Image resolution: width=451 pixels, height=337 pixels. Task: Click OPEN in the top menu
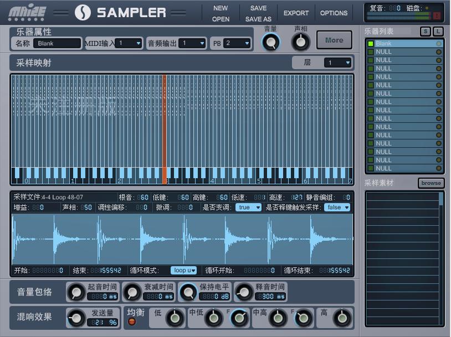point(221,19)
